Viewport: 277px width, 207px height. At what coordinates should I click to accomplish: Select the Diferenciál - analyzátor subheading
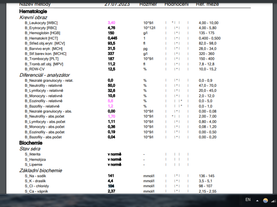click(44, 75)
